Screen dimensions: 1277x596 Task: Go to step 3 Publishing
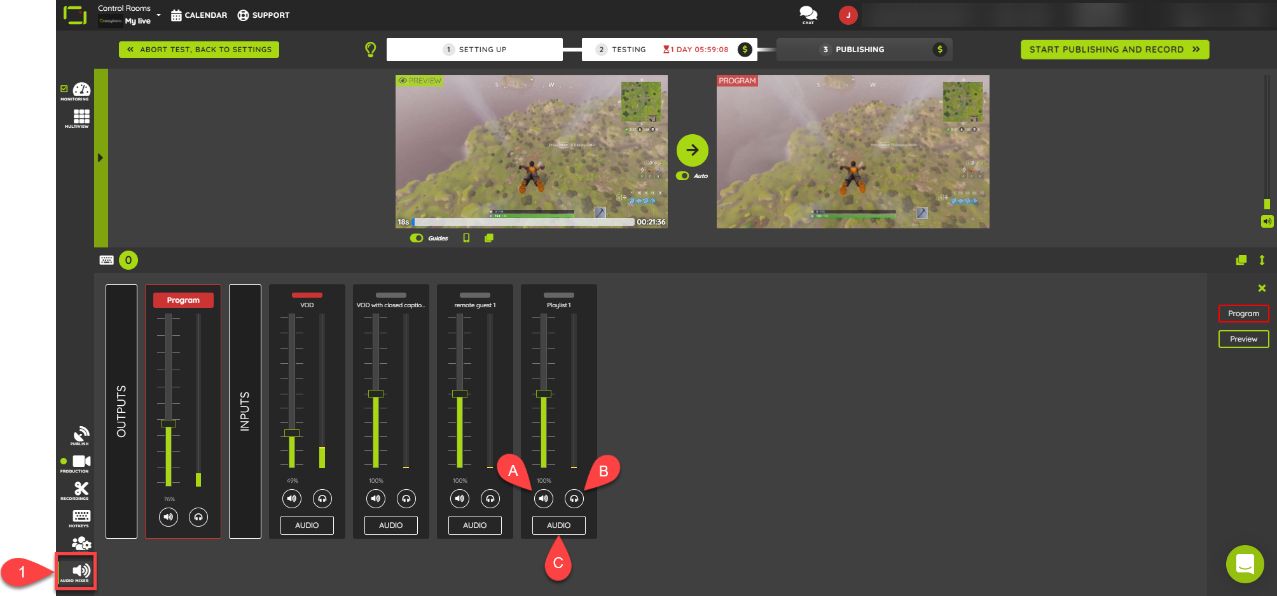point(864,50)
